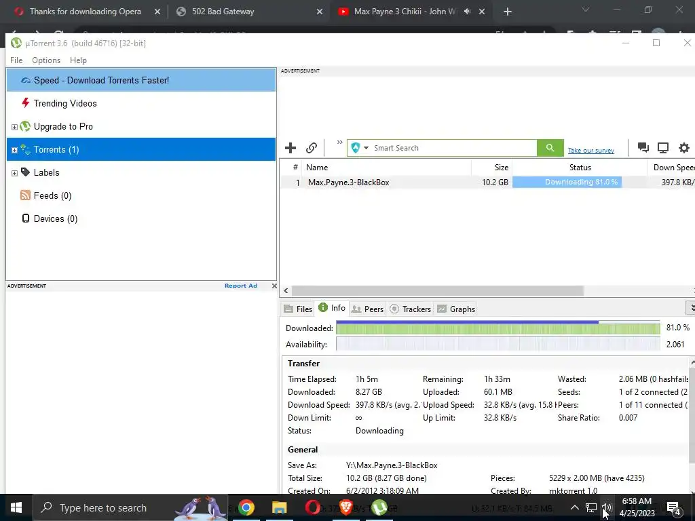The width and height of the screenshot is (695, 521).
Task: Select the Max.Payne.3-BlackBox torrent row
Action: (x=487, y=182)
